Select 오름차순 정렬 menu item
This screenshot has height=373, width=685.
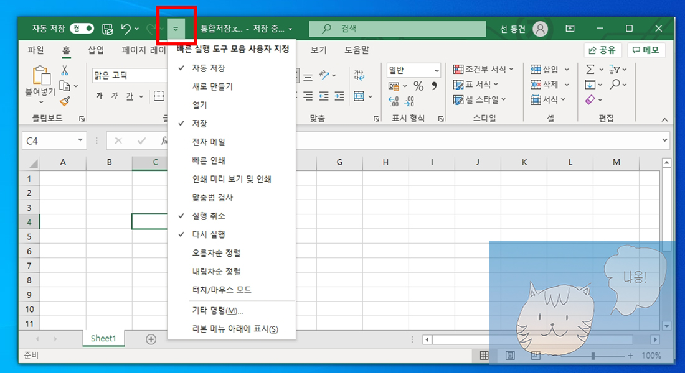point(232,253)
